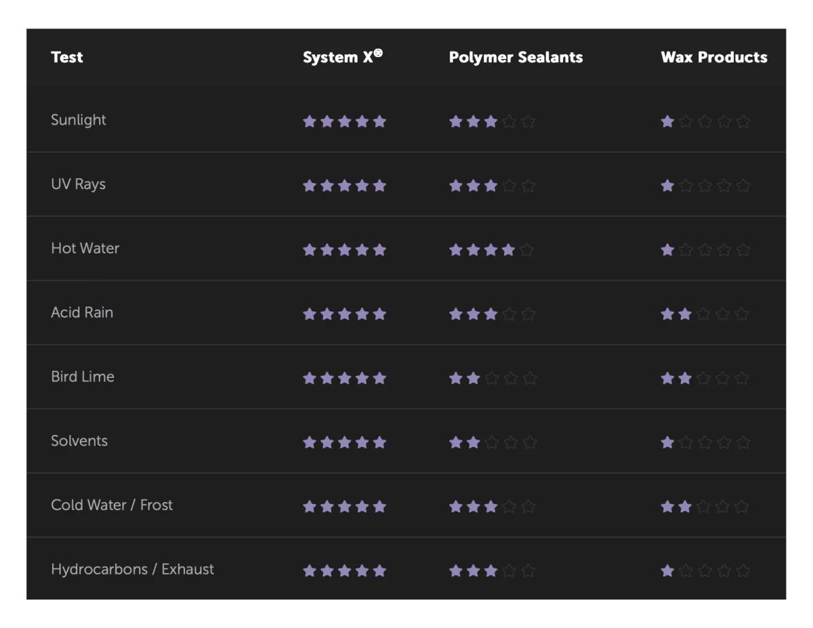Click third filled Polymer Sealants star for Cold Water / Frost
The width and height of the screenshot is (813, 628).
491,506
